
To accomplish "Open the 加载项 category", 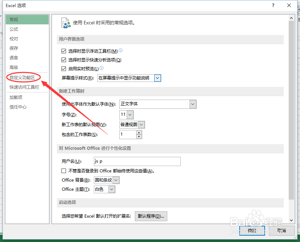I will (x=27, y=97).
